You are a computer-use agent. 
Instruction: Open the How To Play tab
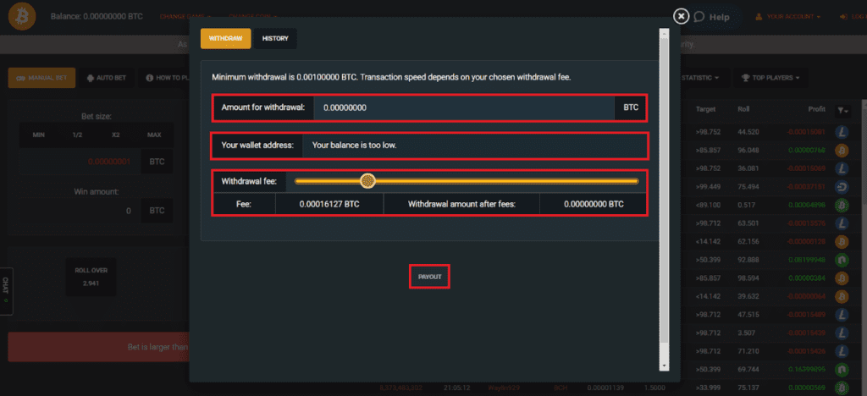[165, 78]
